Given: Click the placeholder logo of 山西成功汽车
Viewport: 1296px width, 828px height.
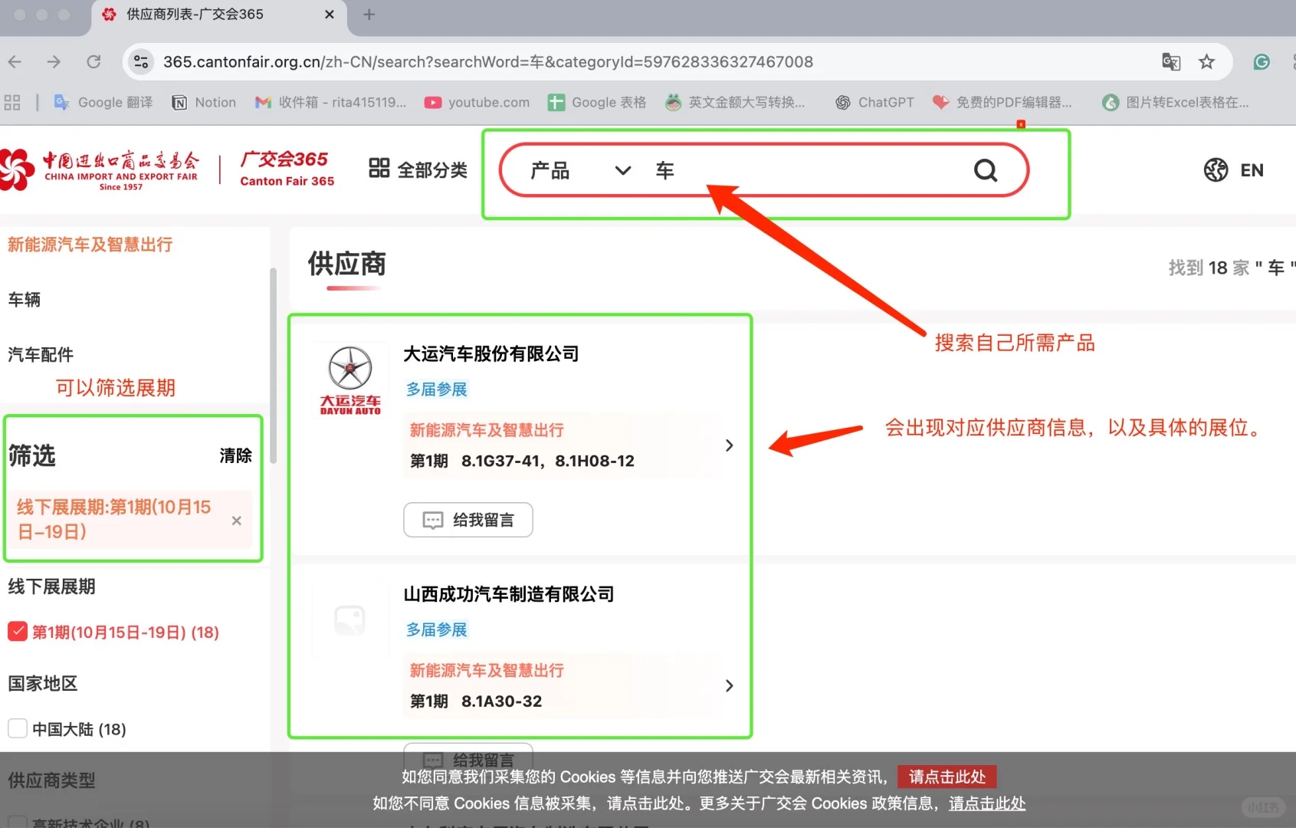Looking at the screenshot, I should click(x=350, y=620).
